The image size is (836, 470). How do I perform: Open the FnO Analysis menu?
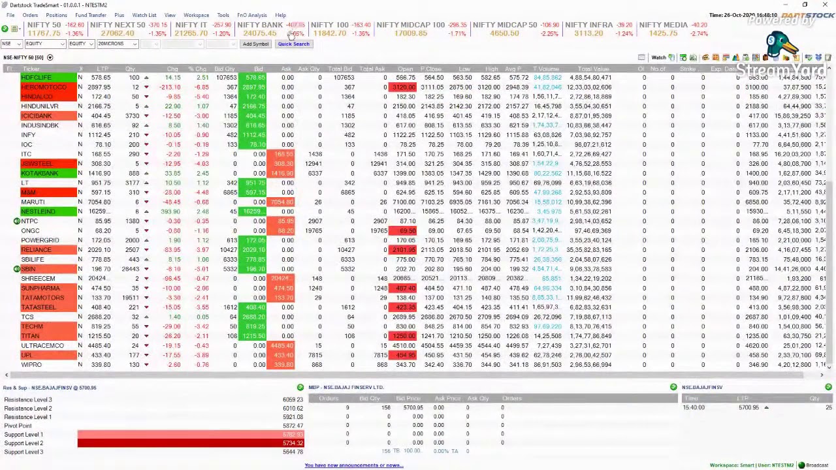coord(252,15)
